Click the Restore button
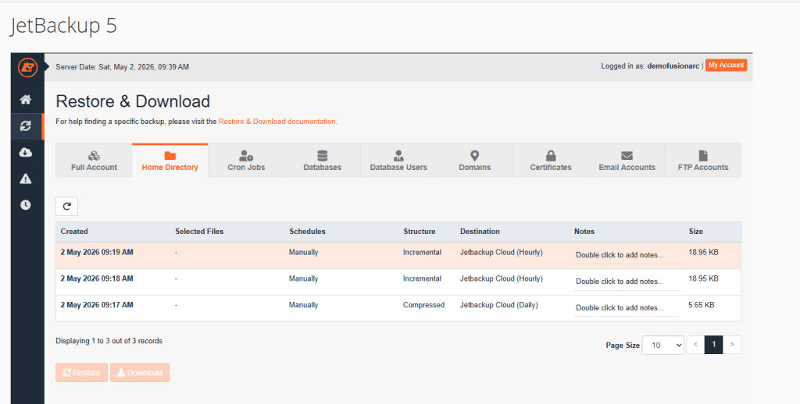Viewport: 800px width, 404px height. 81,373
